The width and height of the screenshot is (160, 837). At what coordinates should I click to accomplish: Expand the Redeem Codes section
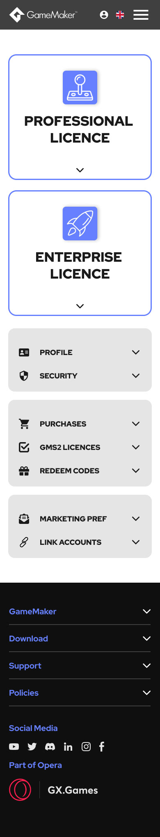click(x=80, y=470)
